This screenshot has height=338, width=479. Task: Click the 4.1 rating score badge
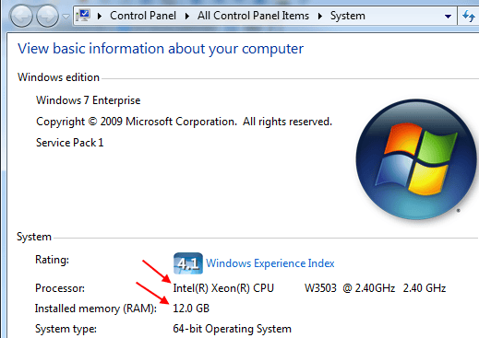pyautogui.click(x=188, y=263)
